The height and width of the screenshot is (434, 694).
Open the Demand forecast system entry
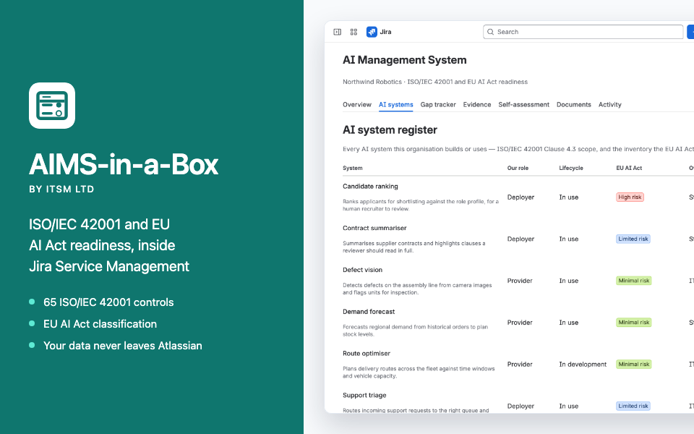tap(369, 312)
